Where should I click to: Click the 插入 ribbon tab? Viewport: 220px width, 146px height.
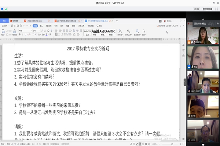(41, 26)
